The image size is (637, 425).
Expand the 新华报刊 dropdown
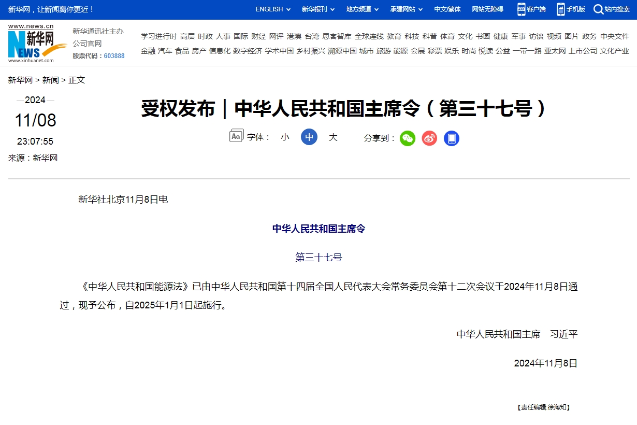coord(318,9)
